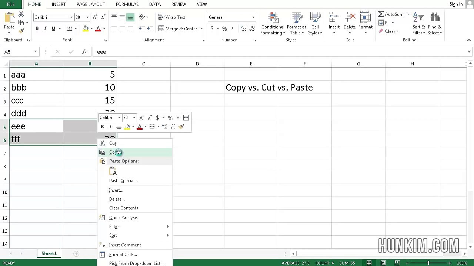Open Sort & Filter menu

tap(419, 24)
